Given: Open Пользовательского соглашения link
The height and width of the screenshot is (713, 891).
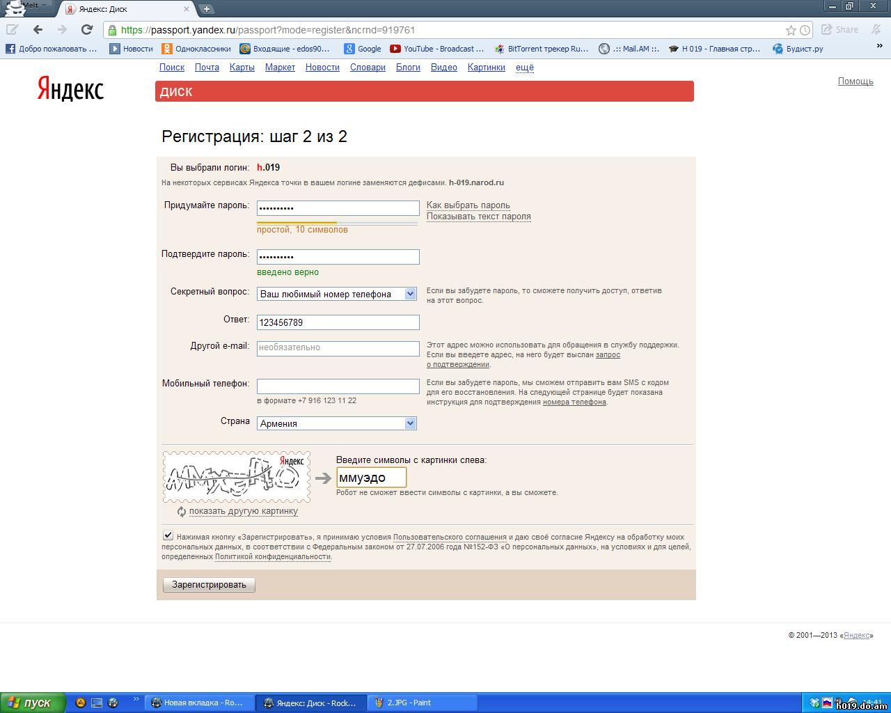Looking at the screenshot, I should pos(450,537).
